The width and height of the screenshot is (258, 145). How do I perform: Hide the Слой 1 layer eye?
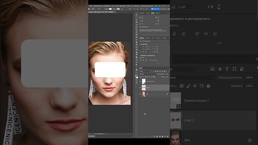(x=140, y=88)
